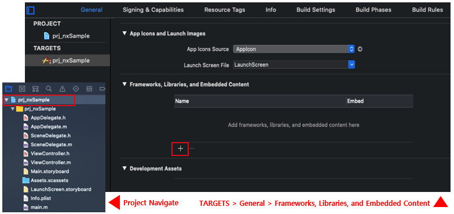Collapse the Development Assets section
This screenshot has width=454, height=214.
tap(125, 168)
